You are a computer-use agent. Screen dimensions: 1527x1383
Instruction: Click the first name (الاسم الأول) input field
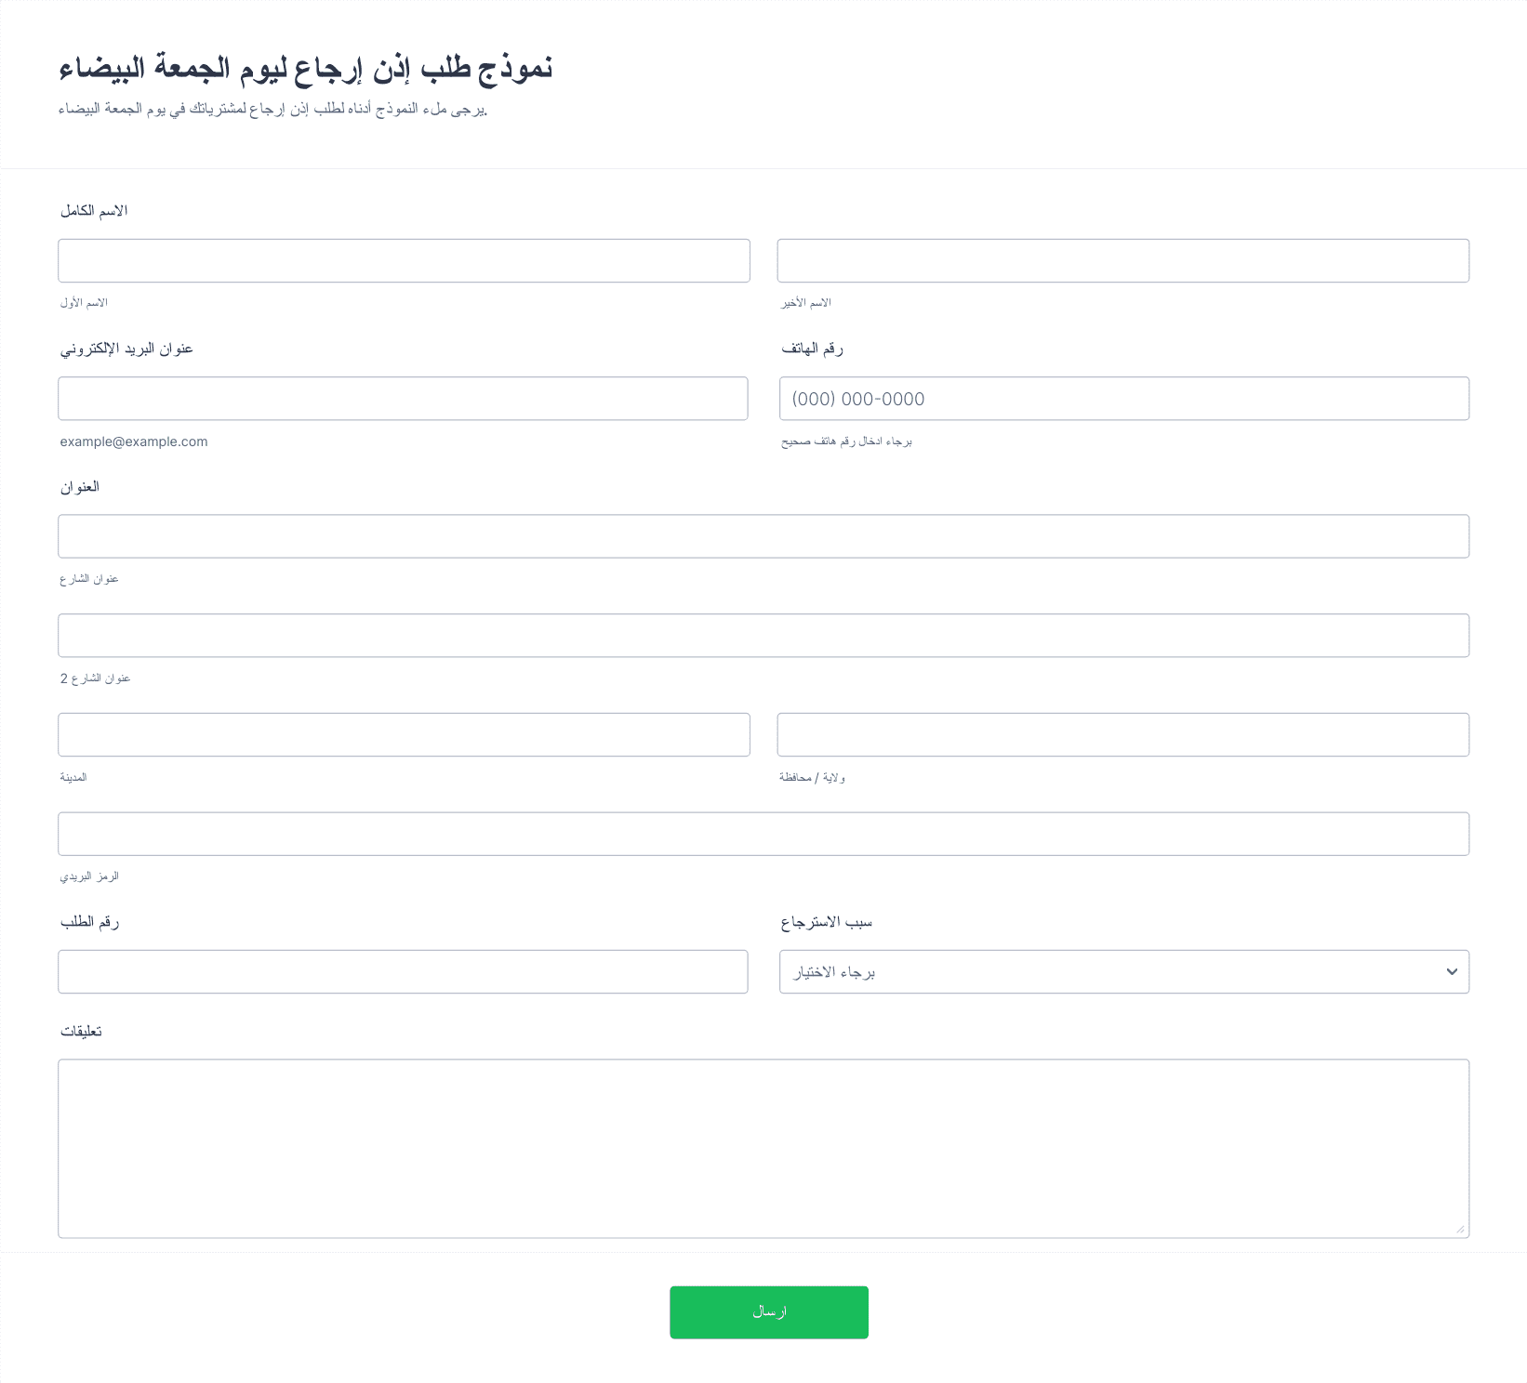404,260
